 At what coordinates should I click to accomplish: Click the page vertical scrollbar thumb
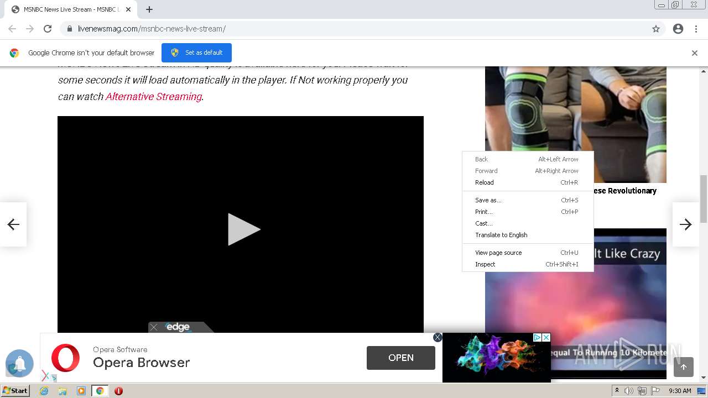click(x=704, y=199)
